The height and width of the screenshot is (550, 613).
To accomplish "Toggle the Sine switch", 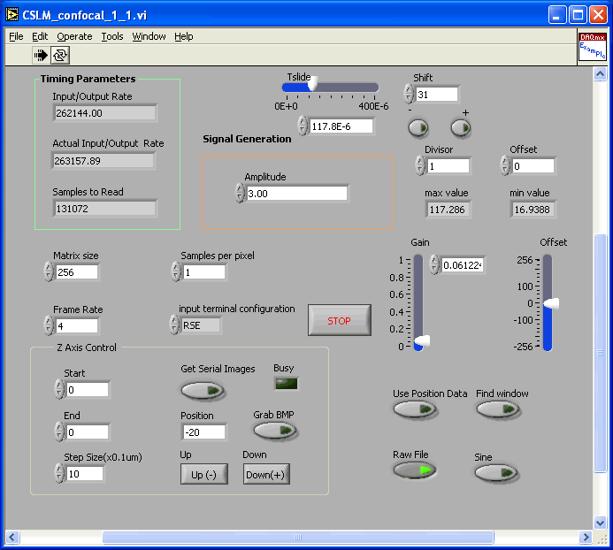I will (496, 473).
